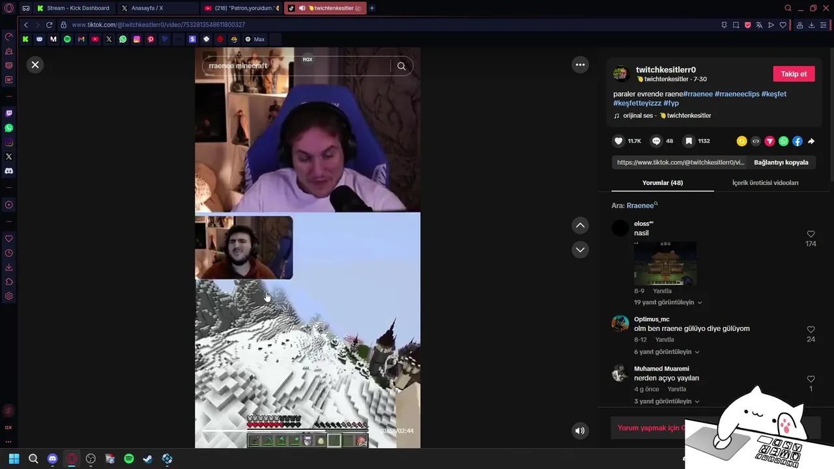Expand 3 replies under Muhamed Muaremi comment
Viewport: 834px width, 469px height.
(x=667, y=401)
